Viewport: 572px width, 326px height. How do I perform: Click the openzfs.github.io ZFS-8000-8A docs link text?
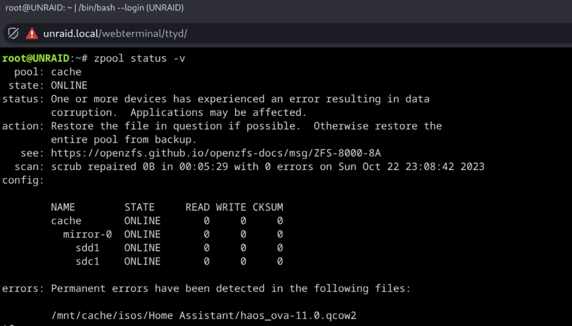tap(216, 153)
